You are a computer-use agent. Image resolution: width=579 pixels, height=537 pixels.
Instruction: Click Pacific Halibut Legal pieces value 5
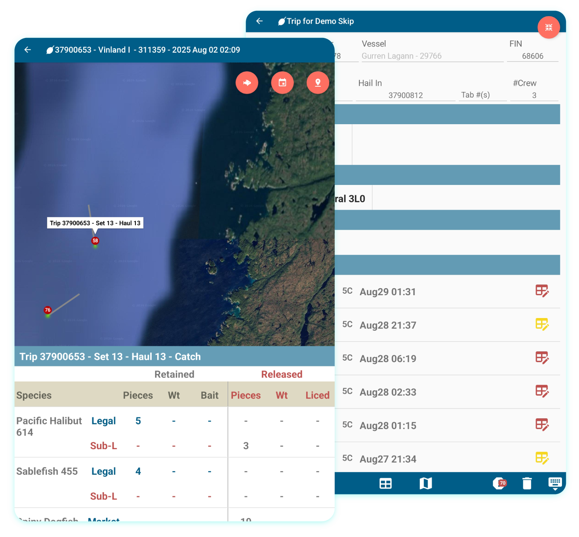(x=138, y=421)
